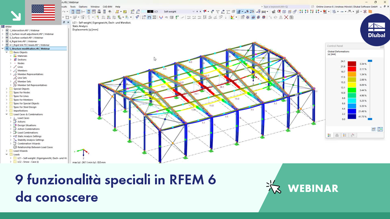Click the printer/report toolbar icon
Image resolution: width=390 pixels, height=219 pixels.
(99, 12)
